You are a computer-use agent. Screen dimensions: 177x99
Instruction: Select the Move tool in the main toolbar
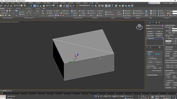35,6
